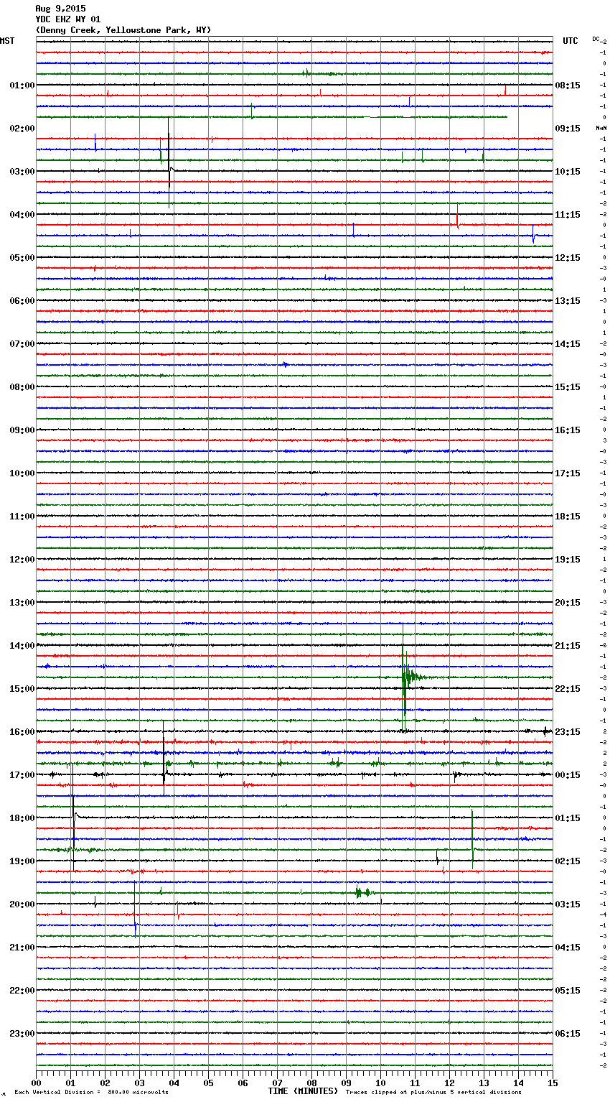Image resolution: width=610 pixels, height=1102 pixels.
Task: Click the 10:15 UTC time label
Action: [568, 172]
